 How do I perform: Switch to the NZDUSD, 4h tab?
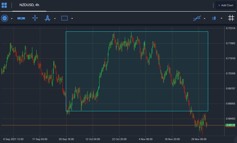[x=29, y=5]
